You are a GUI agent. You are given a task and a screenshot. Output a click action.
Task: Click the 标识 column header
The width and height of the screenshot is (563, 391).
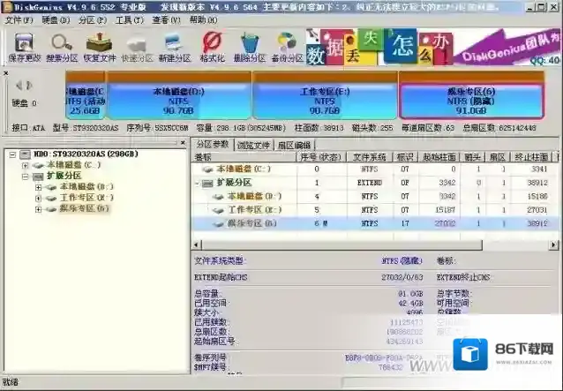(405, 157)
